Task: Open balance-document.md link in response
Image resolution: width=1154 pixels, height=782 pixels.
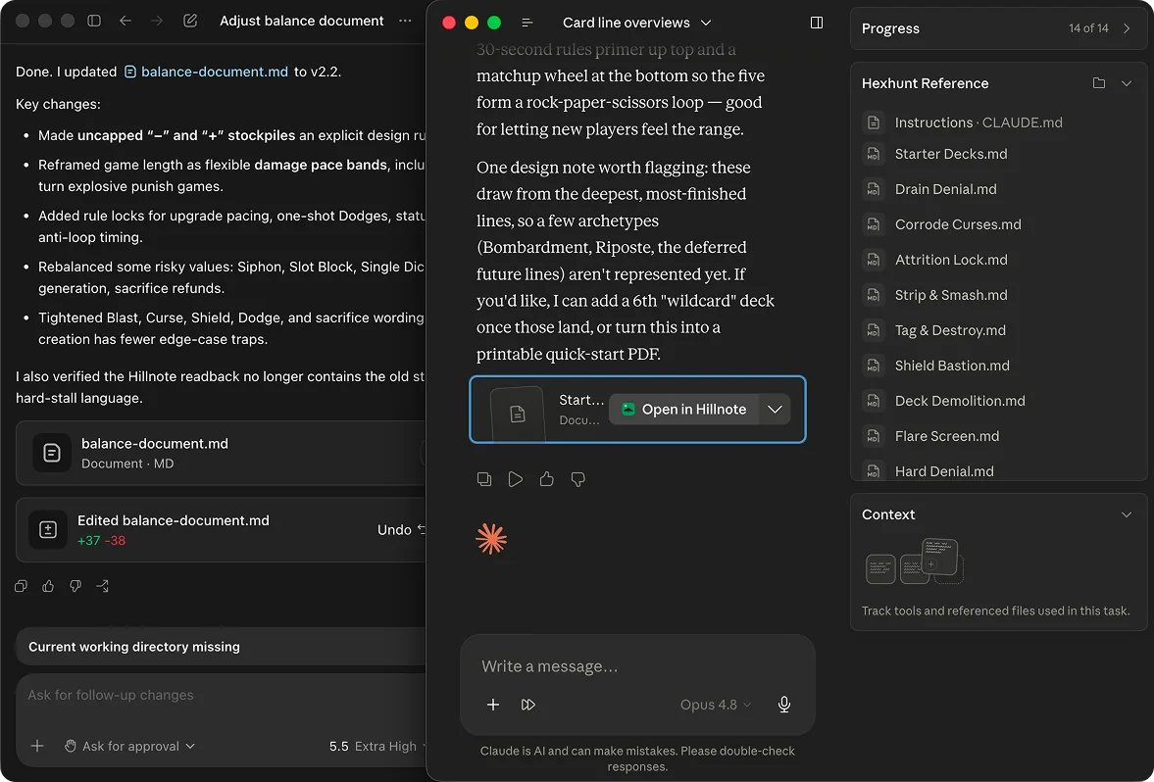Action: pyautogui.click(x=206, y=72)
